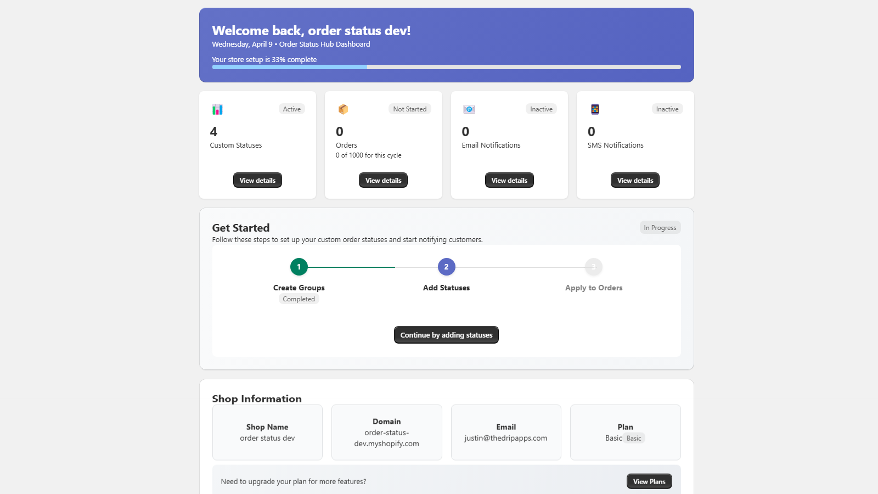Click the email justin@thedripapps.com

pyautogui.click(x=505, y=438)
